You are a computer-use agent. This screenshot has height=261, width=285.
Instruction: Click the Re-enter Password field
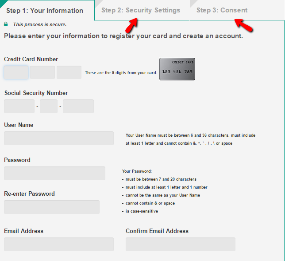pos(52,207)
